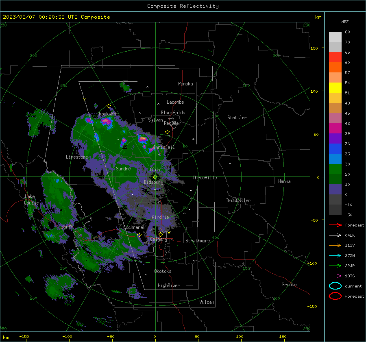
Task: Click the Lacombe label
Action: [x=175, y=102]
